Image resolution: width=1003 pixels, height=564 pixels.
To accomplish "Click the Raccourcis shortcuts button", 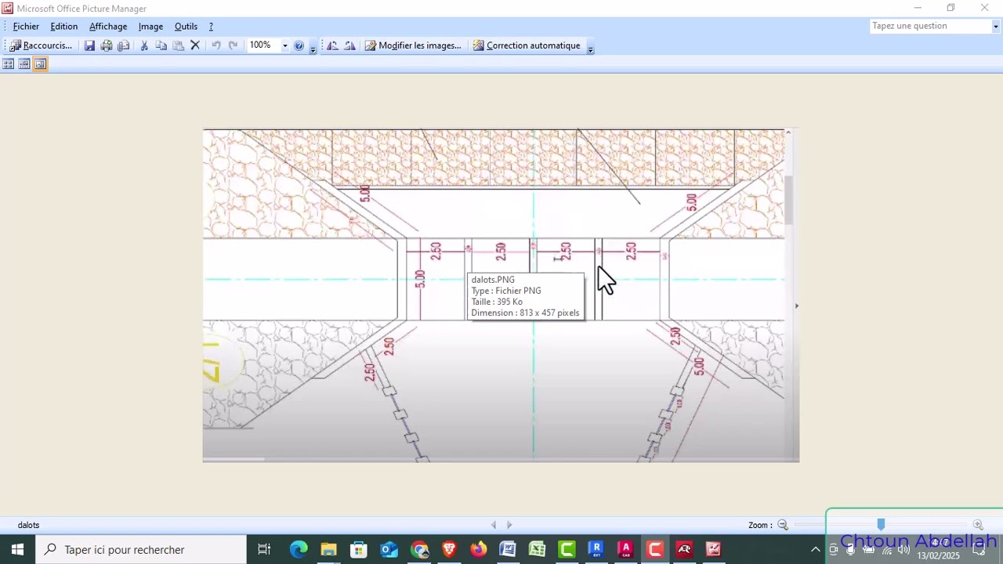I will pyautogui.click(x=41, y=45).
